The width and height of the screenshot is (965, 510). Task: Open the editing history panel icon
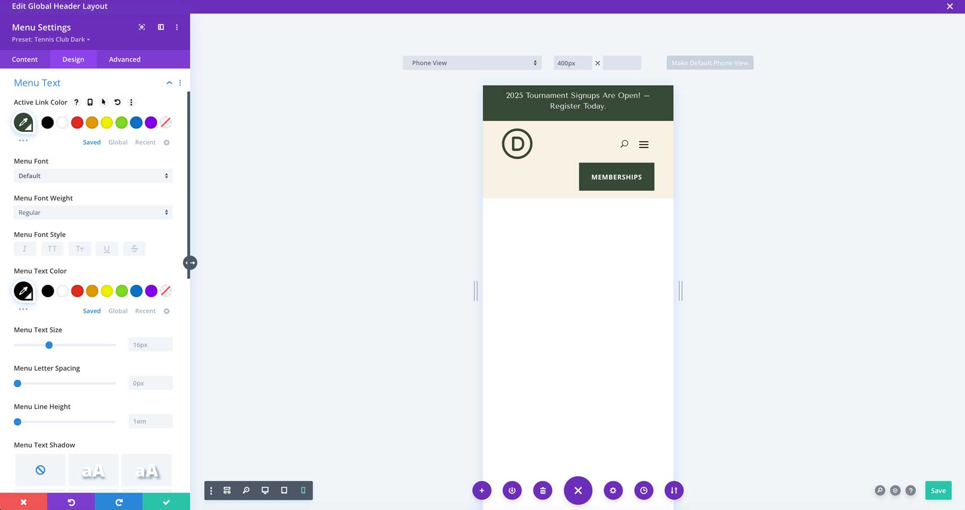pyautogui.click(x=643, y=490)
